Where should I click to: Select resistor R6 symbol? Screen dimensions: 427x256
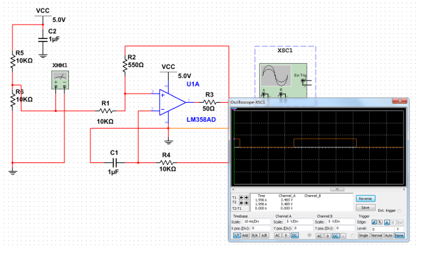[x=12, y=101]
